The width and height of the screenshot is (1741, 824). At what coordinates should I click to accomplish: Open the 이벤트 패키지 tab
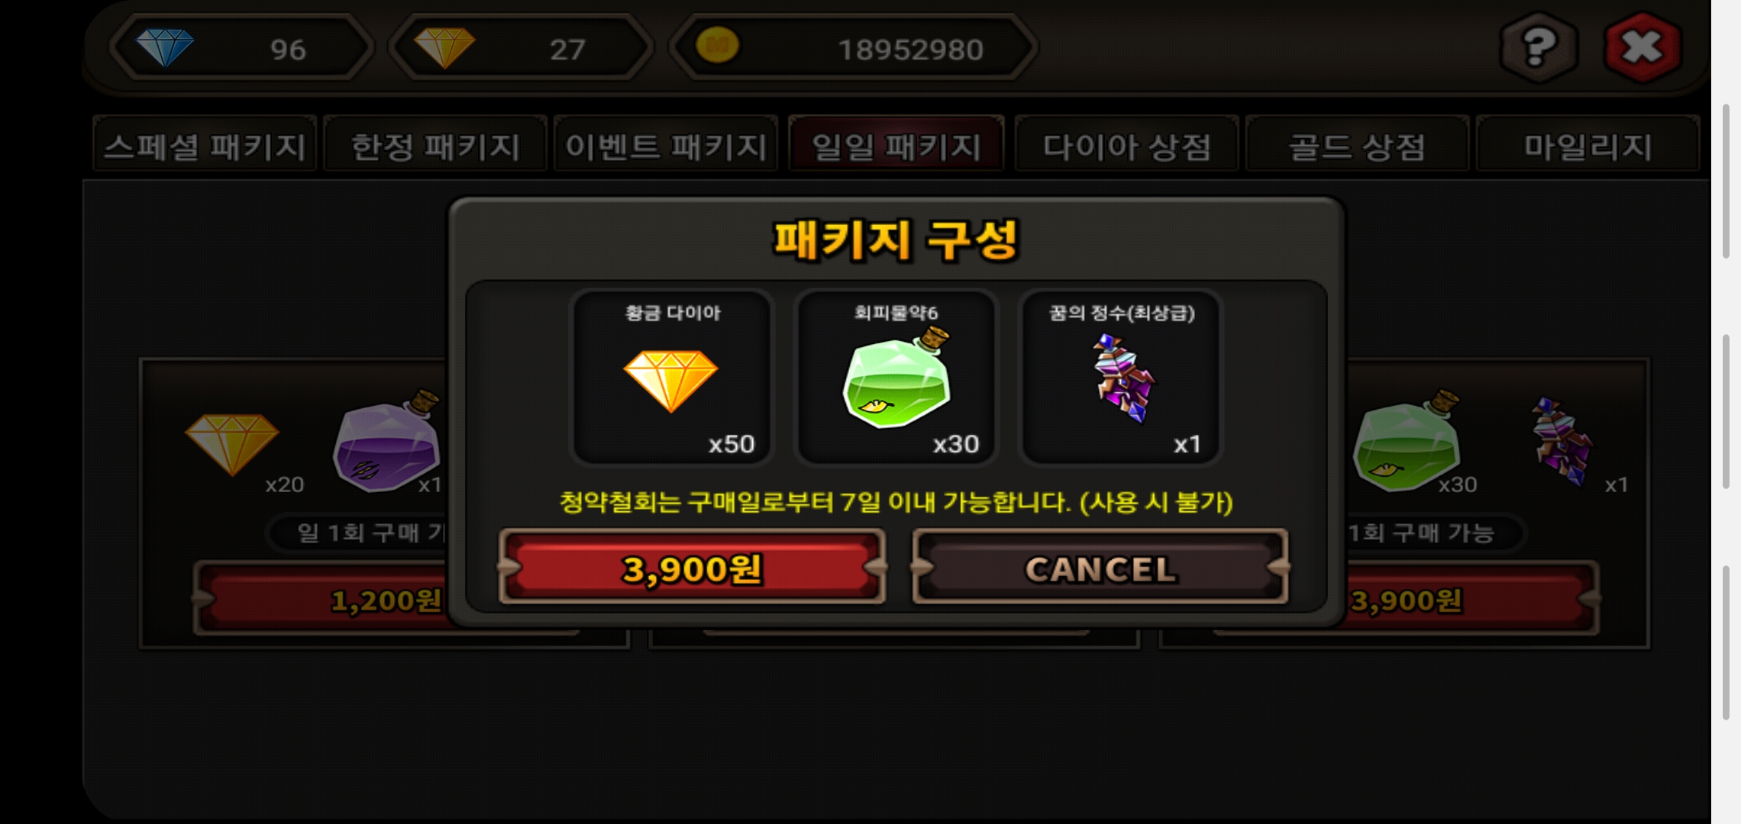point(666,145)
